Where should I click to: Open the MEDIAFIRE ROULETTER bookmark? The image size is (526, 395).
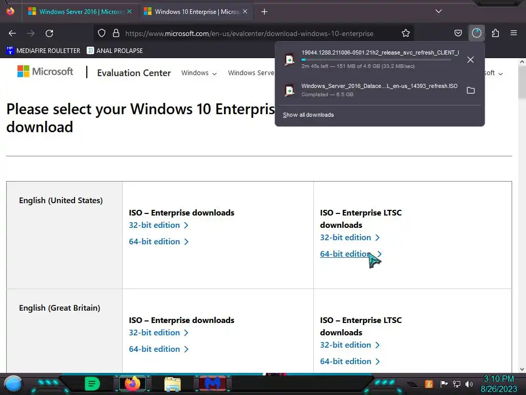coord(43,51)
